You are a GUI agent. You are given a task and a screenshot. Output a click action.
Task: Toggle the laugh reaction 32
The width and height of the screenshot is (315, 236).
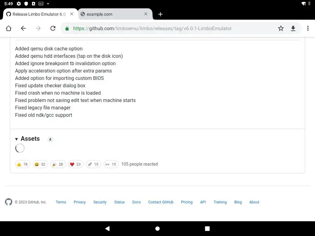point(40,164)
